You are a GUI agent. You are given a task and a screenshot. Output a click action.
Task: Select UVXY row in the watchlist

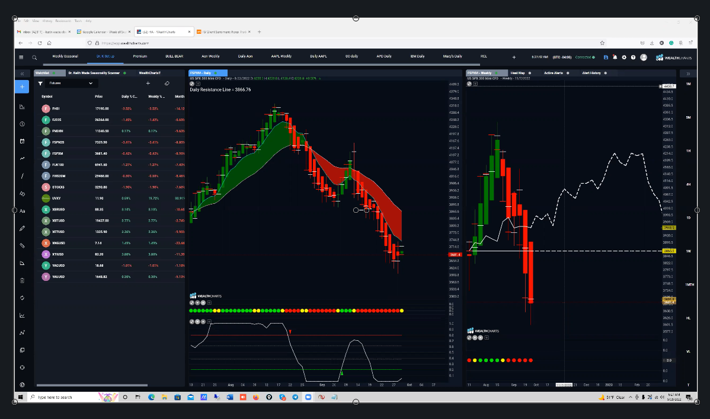point(110,199)
